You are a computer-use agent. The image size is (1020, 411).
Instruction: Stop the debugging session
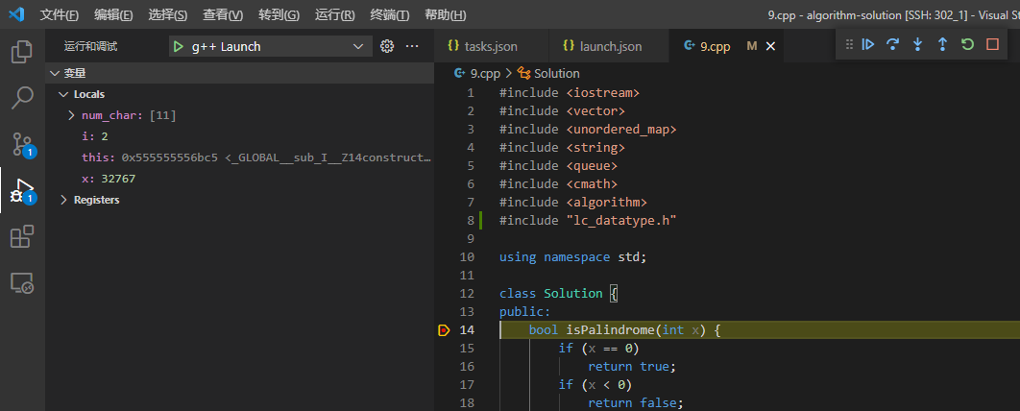992,44
